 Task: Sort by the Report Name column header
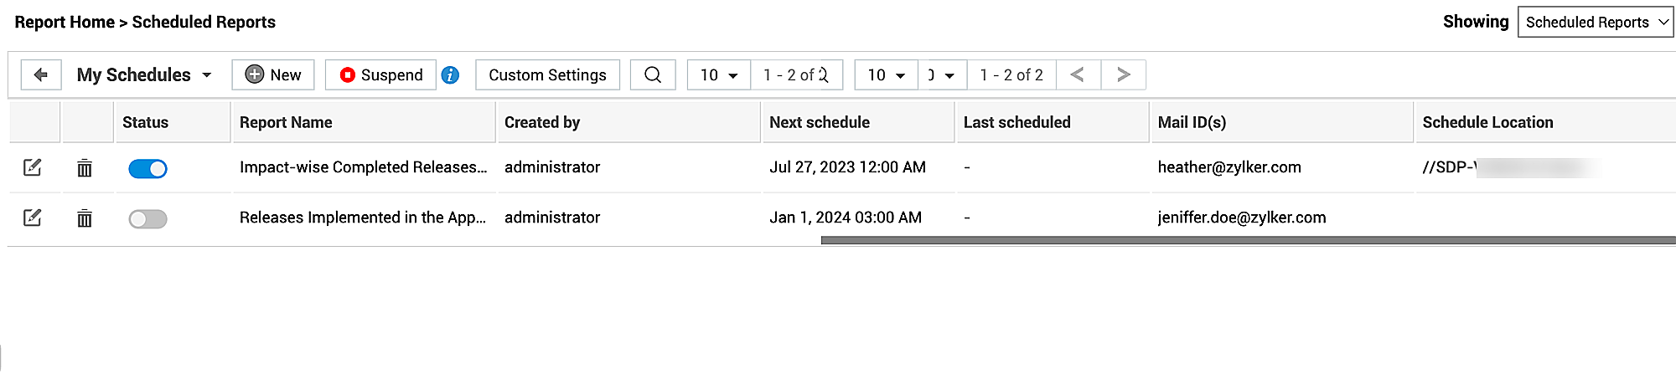coord(286,123)
